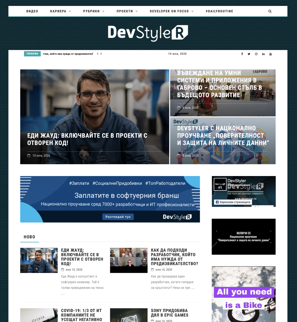Screen dimensions: 297x322
Task: Open video-call thumbnail of разработчик article
Action: [129, 260]
